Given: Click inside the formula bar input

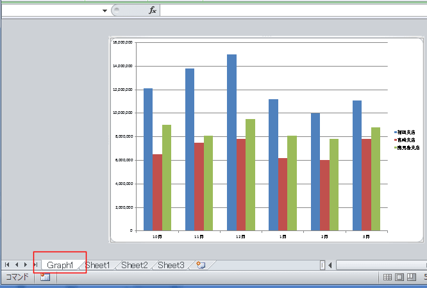Looking at the screenshot, I should click(x=289, y=10).
